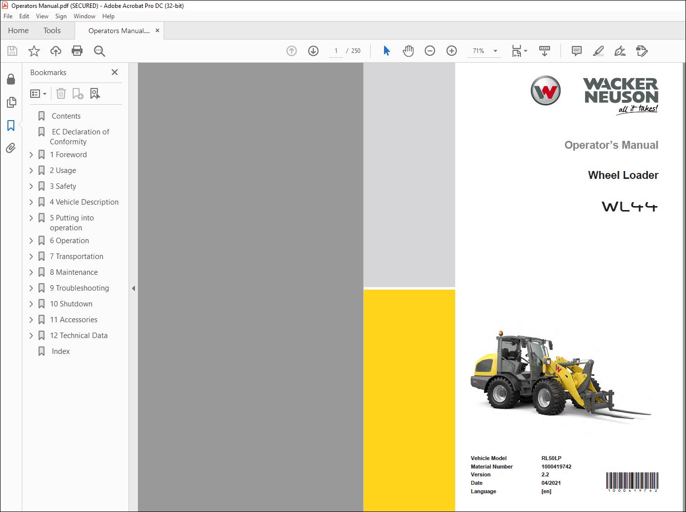Jump to the Index bookmark
The image size is (686, 512).
(61, 351)
